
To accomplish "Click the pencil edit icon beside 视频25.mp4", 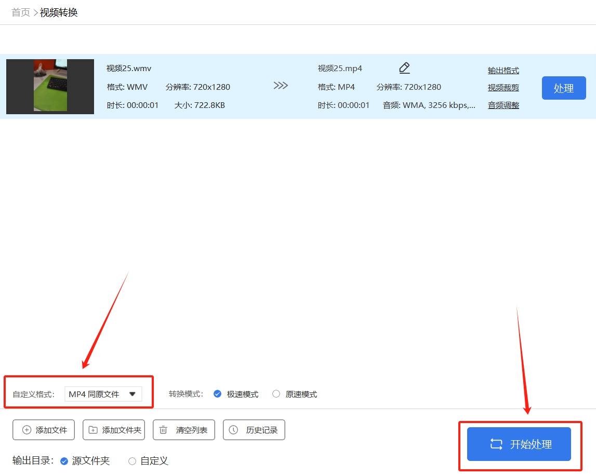I will 404,68.
